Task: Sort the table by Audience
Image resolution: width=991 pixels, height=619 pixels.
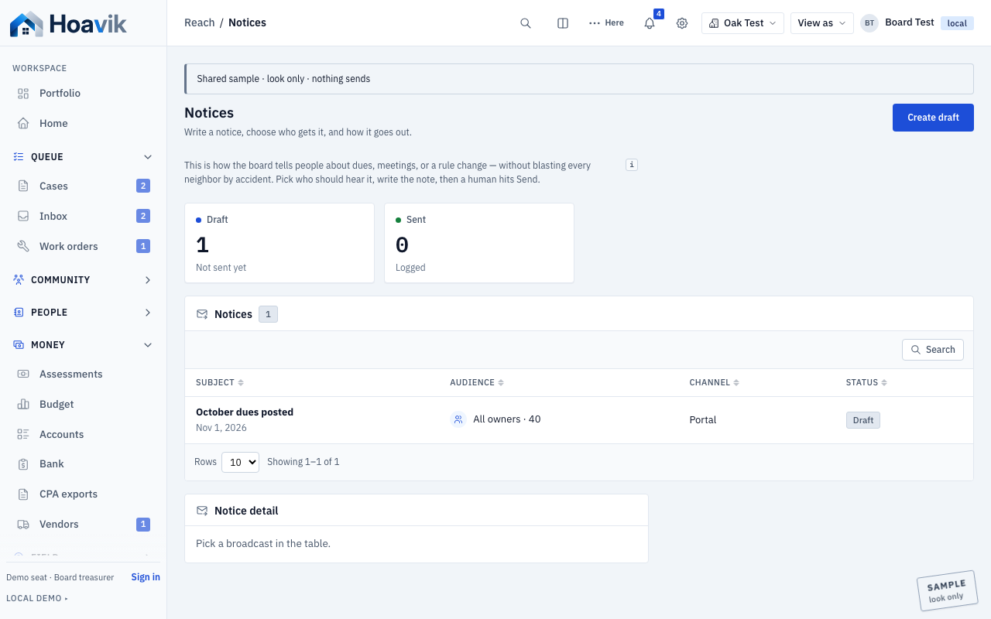Action: pyautogui.click(x=477, y=383)
